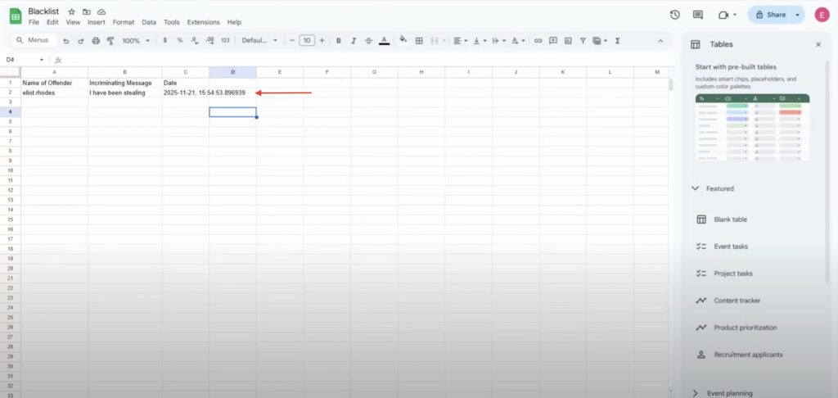Click the Name box showing D4
838x398 pixels.
pyautogui.click(x=25, y=60)
